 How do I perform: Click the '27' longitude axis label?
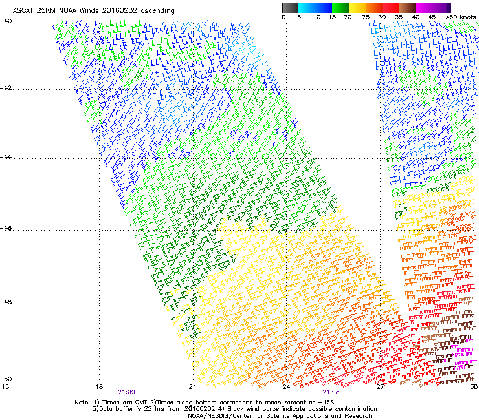tap(380, 387)
